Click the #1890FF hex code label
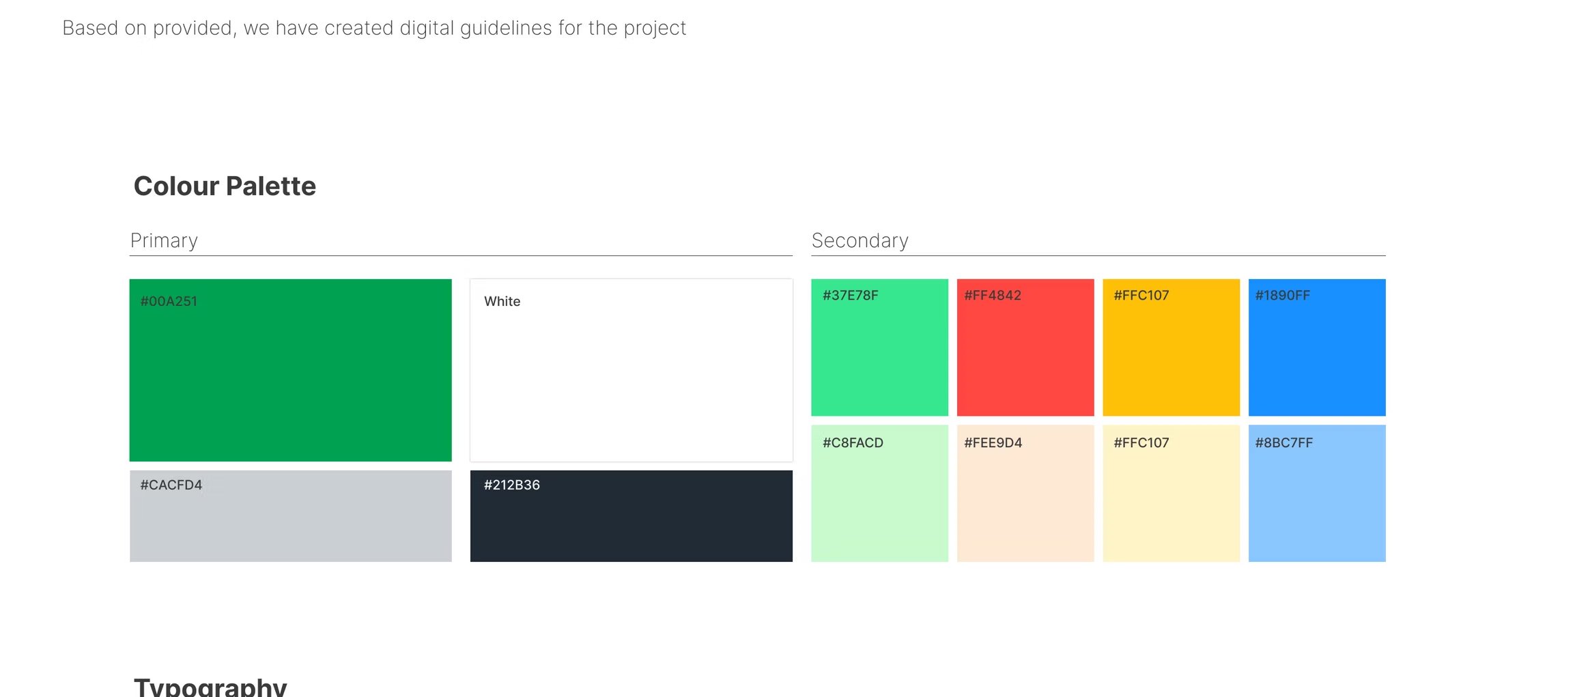The height and width of the screenshot is (697, 1577). [x=1283, y=295]
